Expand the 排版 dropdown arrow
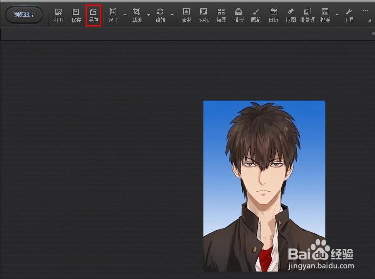 [337, 15]
